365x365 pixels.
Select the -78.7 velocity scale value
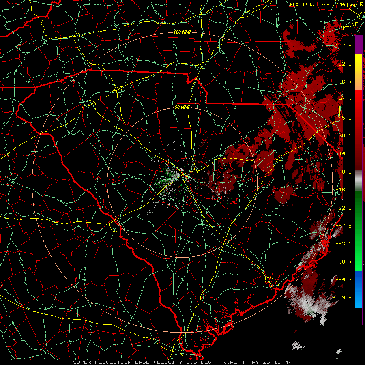[x=344, y=262]
